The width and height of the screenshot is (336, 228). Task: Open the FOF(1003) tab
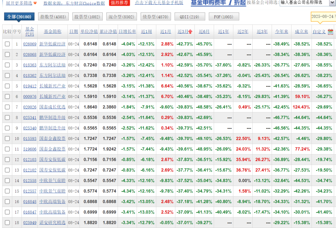224,17
